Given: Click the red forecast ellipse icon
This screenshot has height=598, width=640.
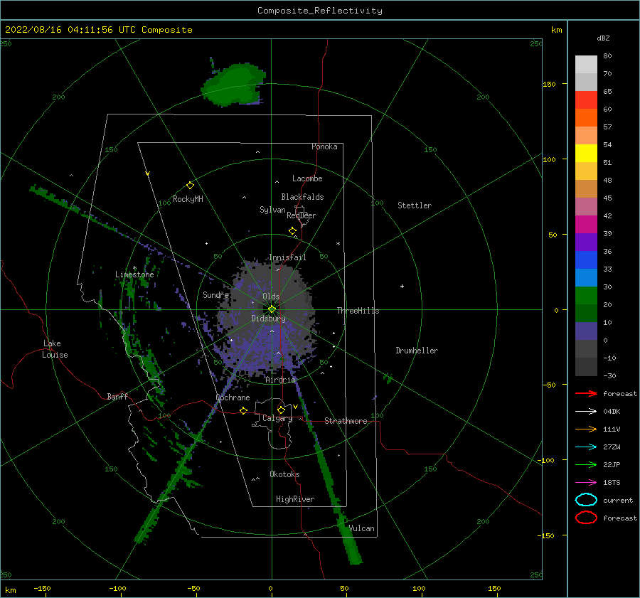Looking at the screenshot, I should point(586,518).
